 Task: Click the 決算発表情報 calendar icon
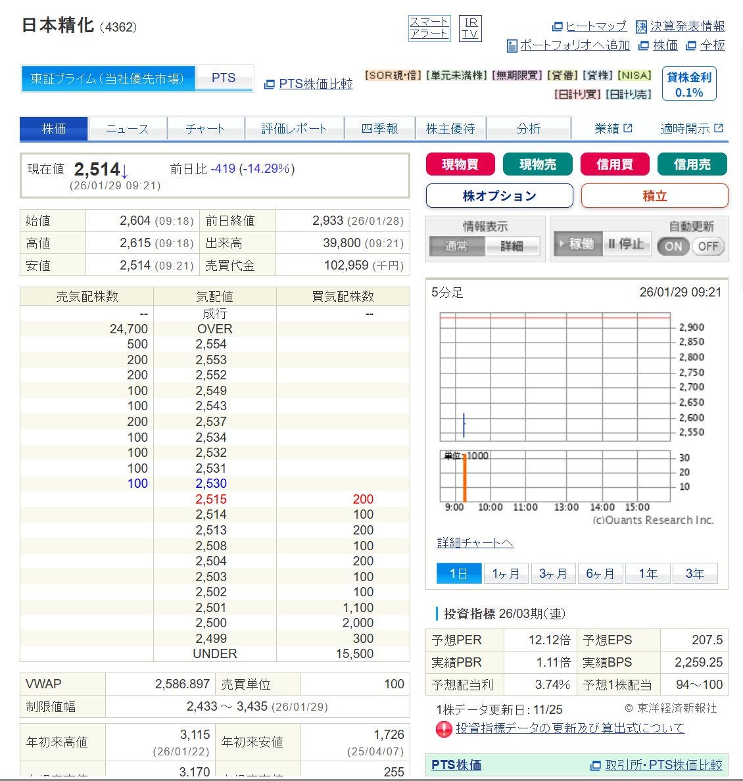pyautogui.click(x=641, y=26)
